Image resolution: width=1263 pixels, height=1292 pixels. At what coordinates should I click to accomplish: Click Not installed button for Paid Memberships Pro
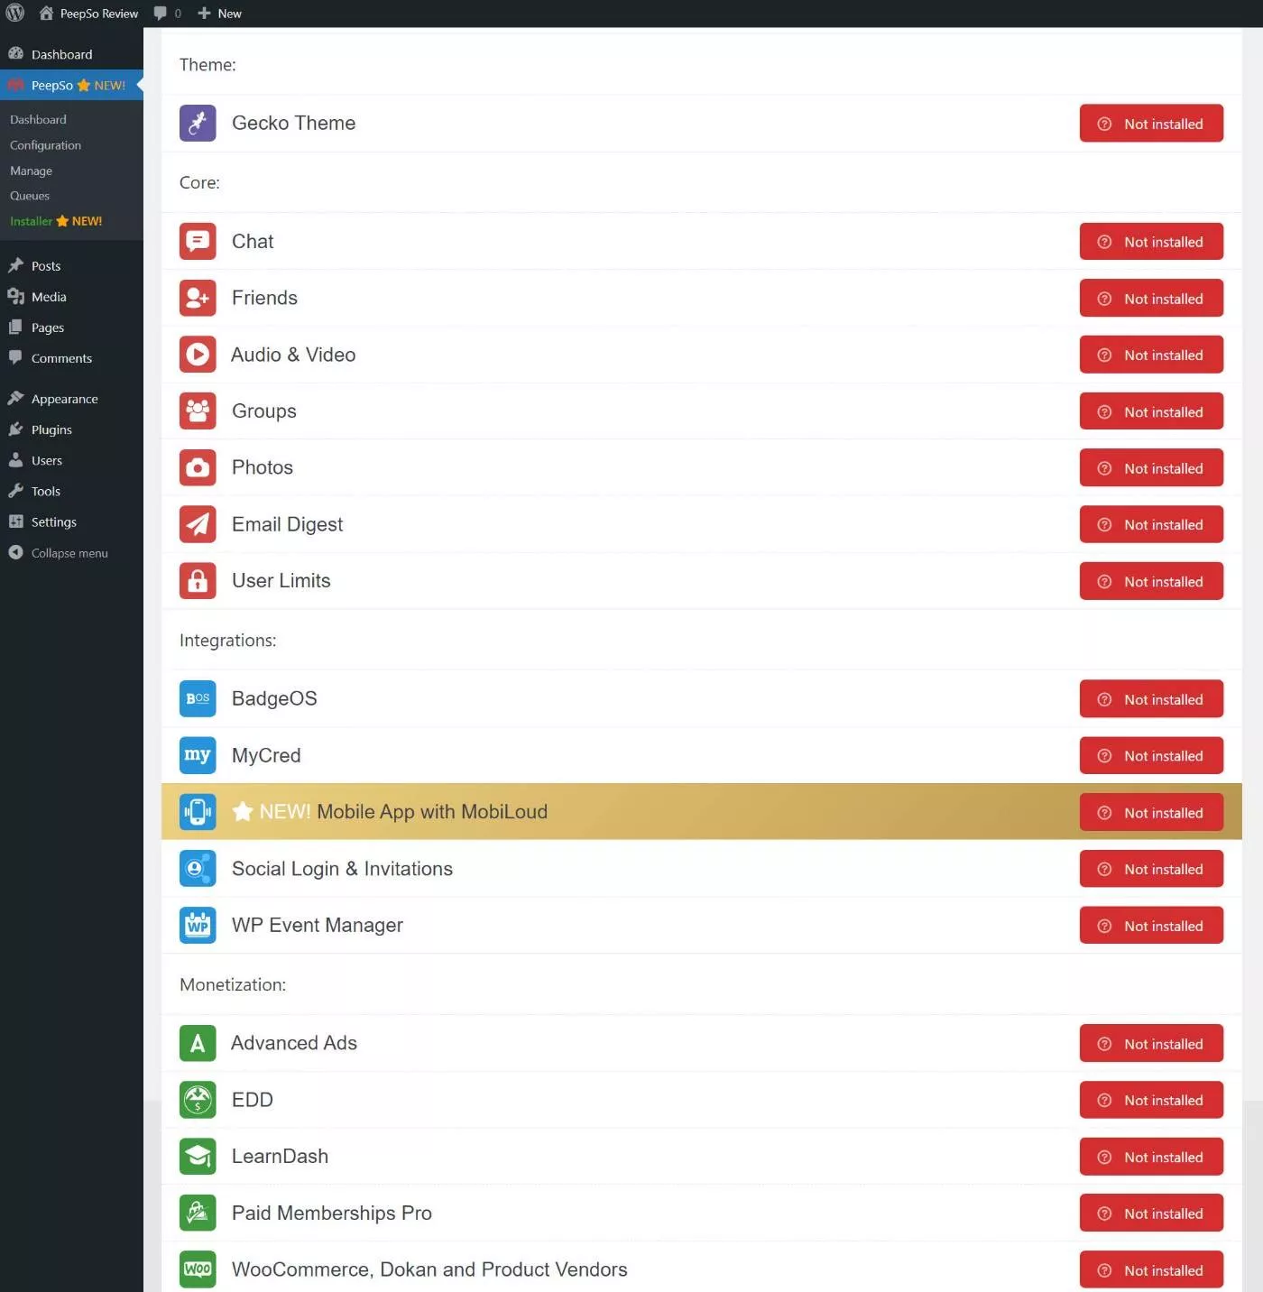[x=1151, y=1214]
